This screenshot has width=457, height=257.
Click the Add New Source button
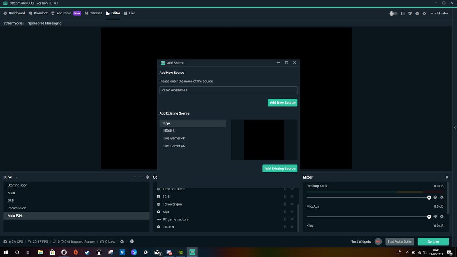pos(282,102)
